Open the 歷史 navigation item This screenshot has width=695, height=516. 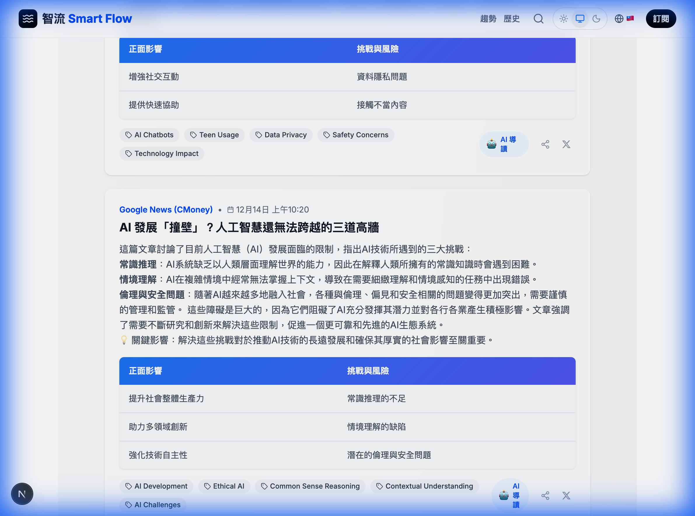pos(511,19)
